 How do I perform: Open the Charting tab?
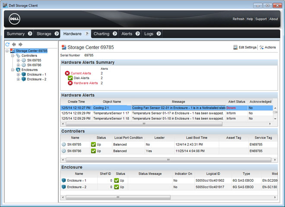[101, 34]
